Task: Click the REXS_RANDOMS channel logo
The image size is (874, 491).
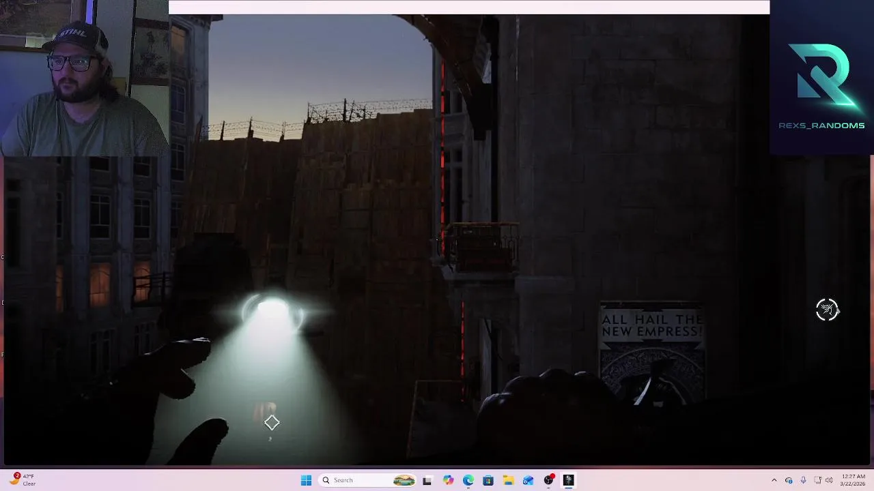Action: (x=821, y=85)
